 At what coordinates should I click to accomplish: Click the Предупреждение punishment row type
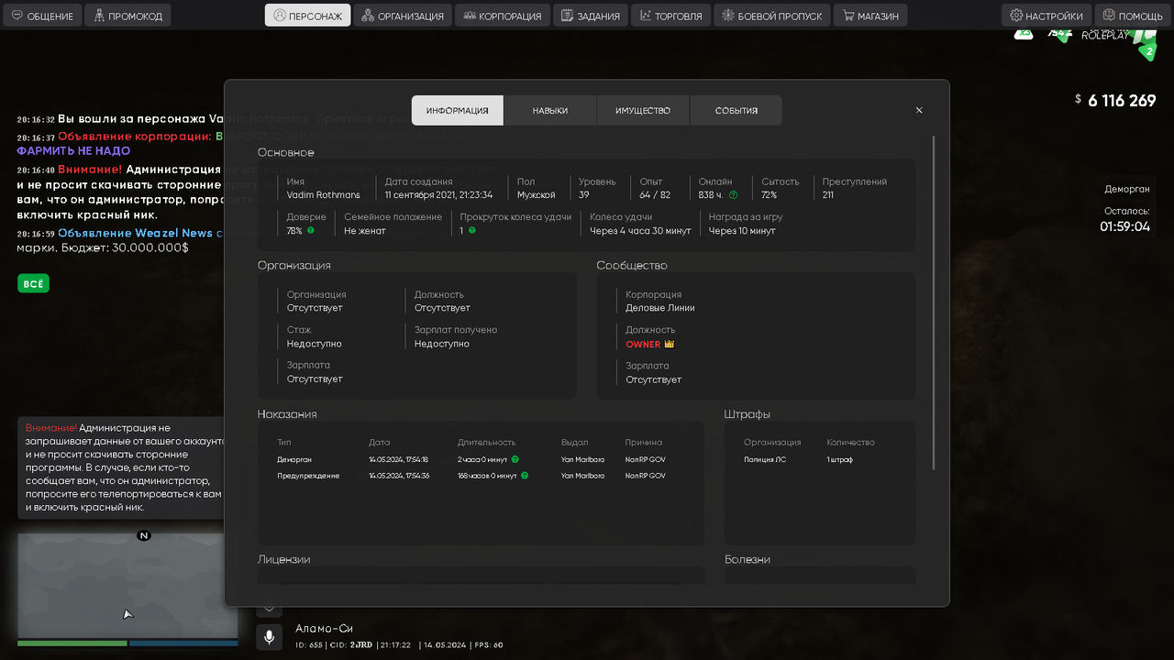[x=308, y=476]
